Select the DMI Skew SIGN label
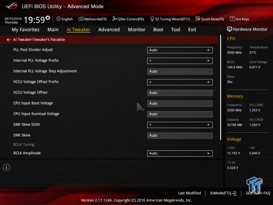This screenshot has height=205, width=273. [x=26, y=124]
